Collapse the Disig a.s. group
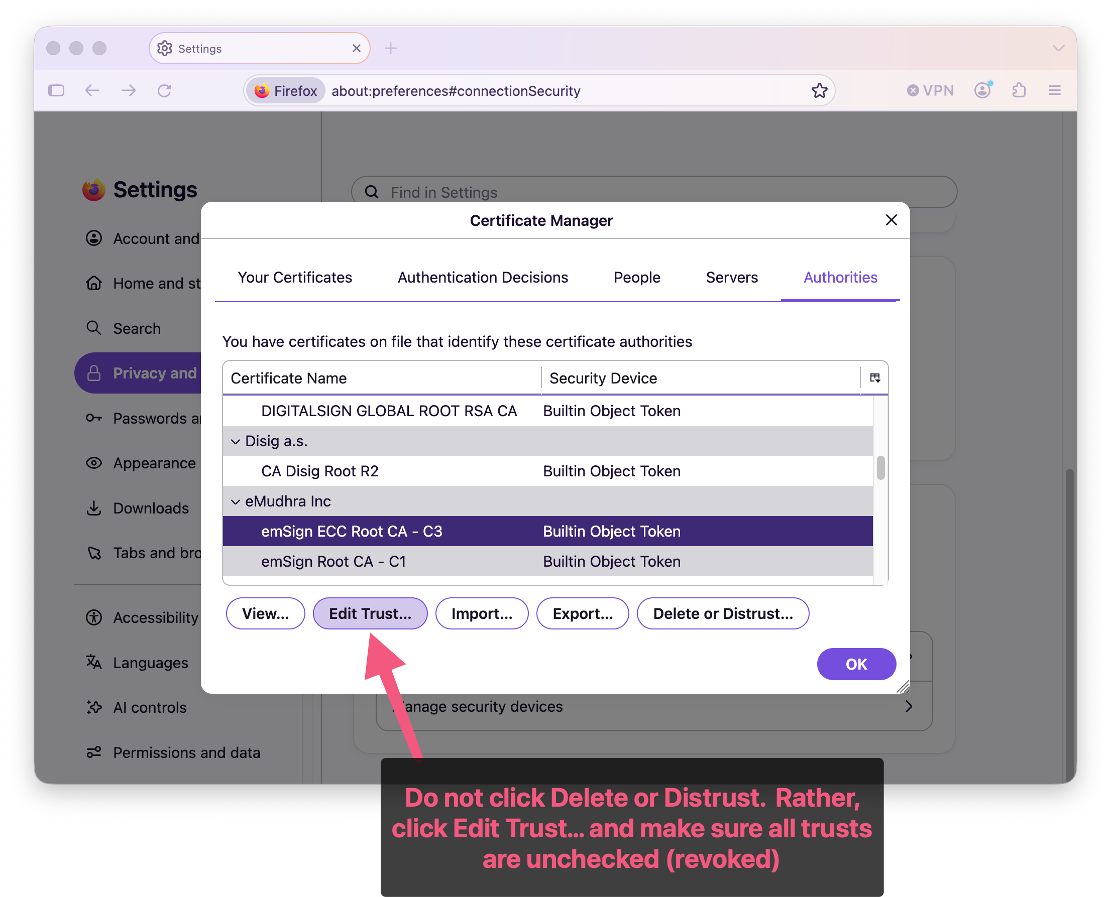Image resolution: width=1111 pixels, height=897 pixels. tap(235, 441)
